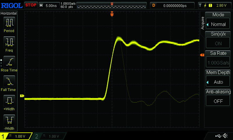
Task: Click the delay 0.00000000ps readout
Action: 174,5
